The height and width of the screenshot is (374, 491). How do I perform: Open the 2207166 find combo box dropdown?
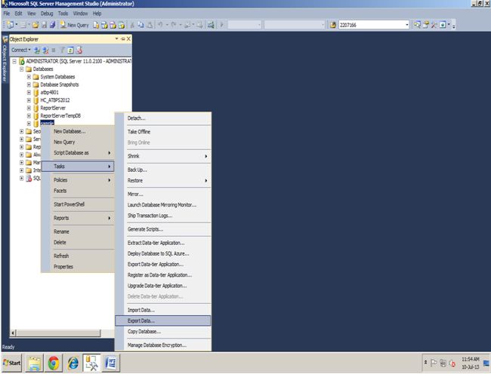406,25
